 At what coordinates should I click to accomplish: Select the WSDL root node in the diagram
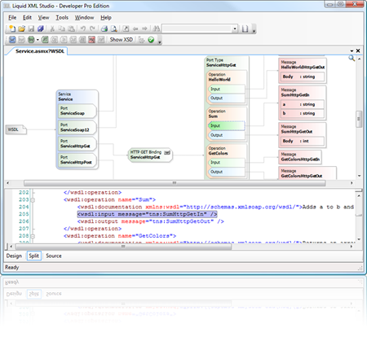16,129
